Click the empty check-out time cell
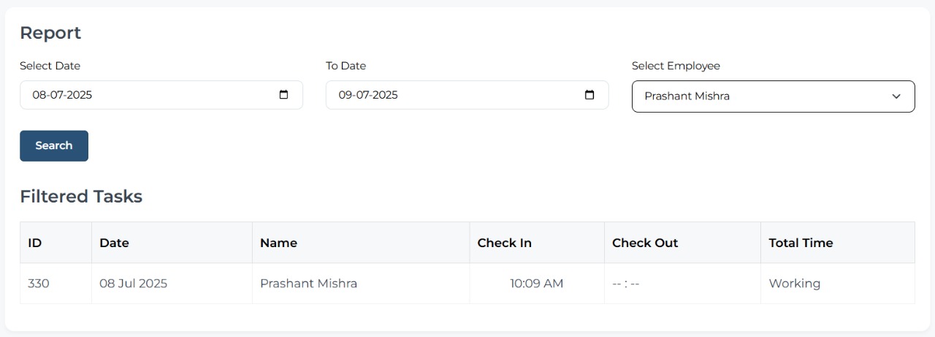 pos(625,284)
